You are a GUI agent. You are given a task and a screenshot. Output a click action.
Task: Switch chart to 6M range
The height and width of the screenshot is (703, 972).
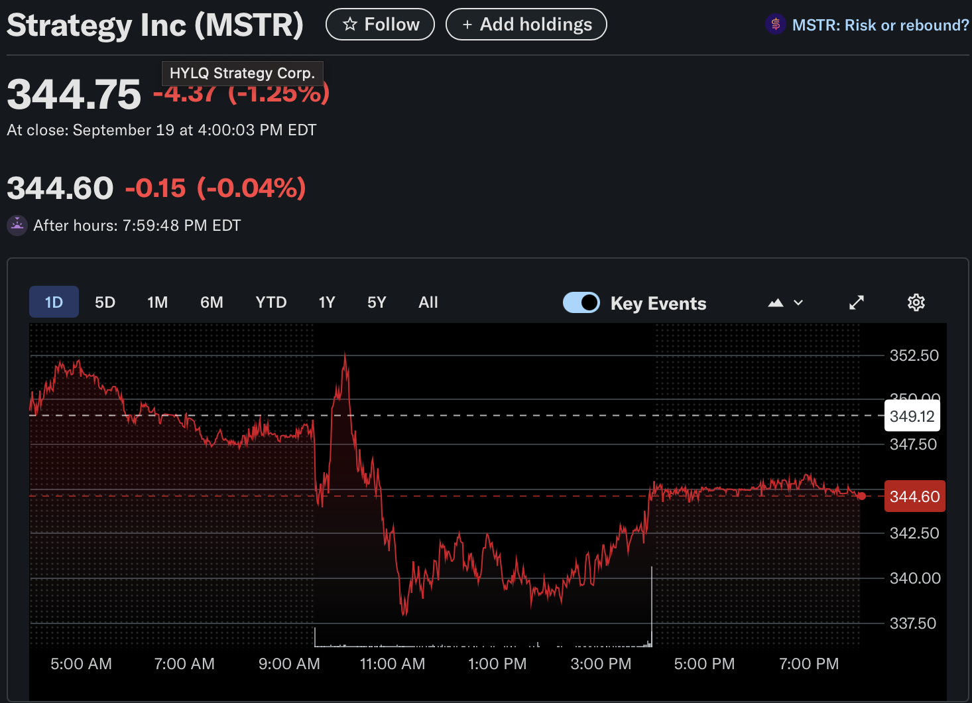pyautogui.click(x=212, y=302)
